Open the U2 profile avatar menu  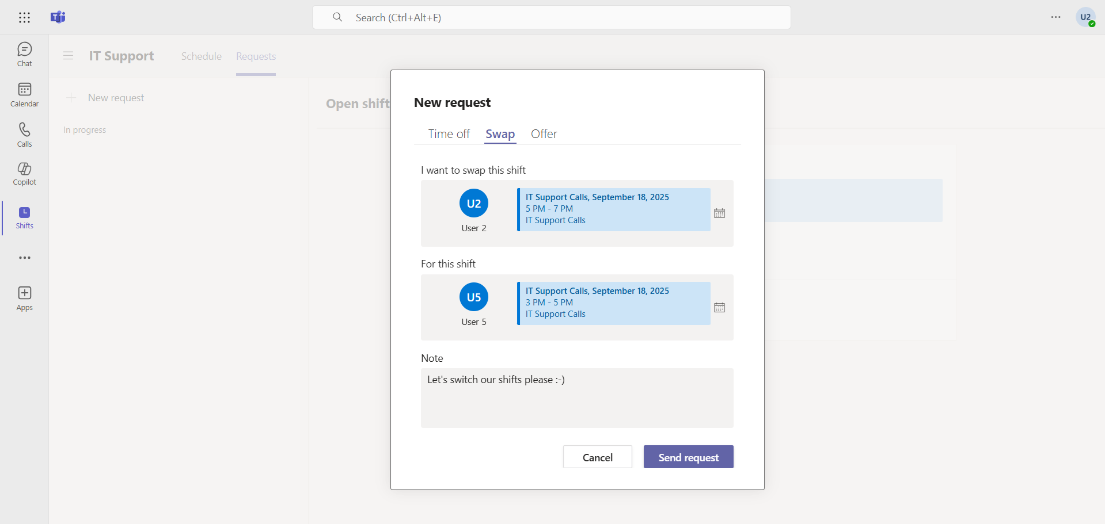pos(1085,17)
